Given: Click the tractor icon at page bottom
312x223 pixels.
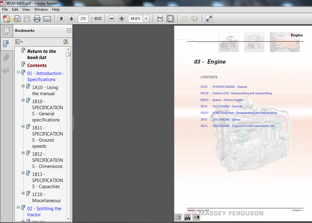Looking at the screenshot, I should pyautogui.click(x=187, y=217).
